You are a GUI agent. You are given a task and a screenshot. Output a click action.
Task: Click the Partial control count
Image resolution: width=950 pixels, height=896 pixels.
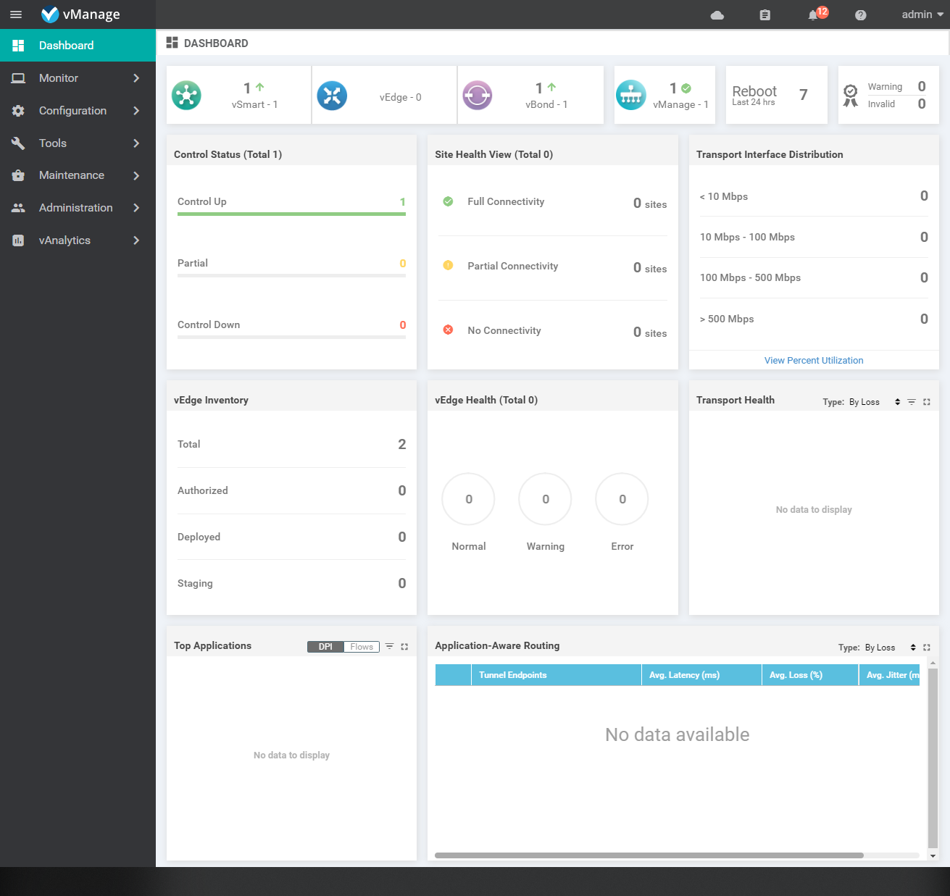[403, 264]
